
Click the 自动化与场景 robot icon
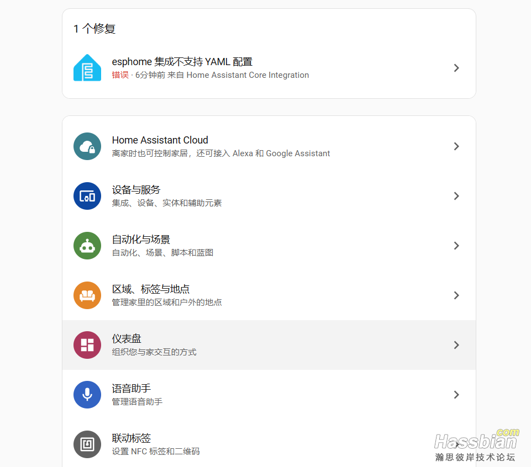(x=87, y=246)
